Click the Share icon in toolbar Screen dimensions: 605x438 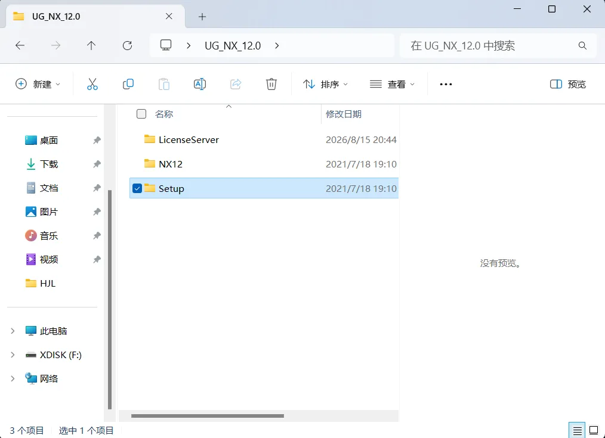click(235, 84)
